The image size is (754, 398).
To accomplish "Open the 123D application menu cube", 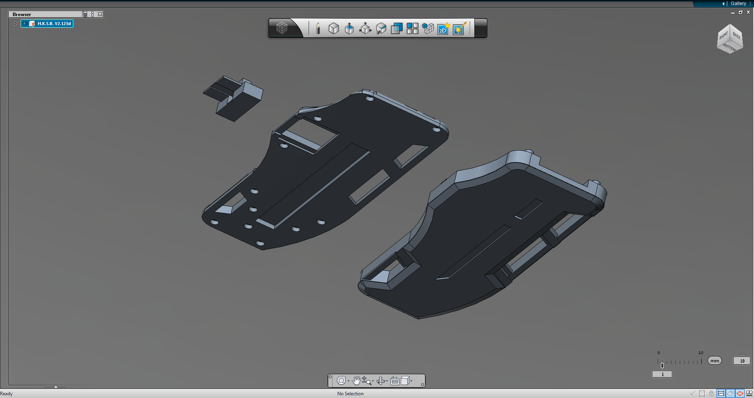I will pos(282,28).
